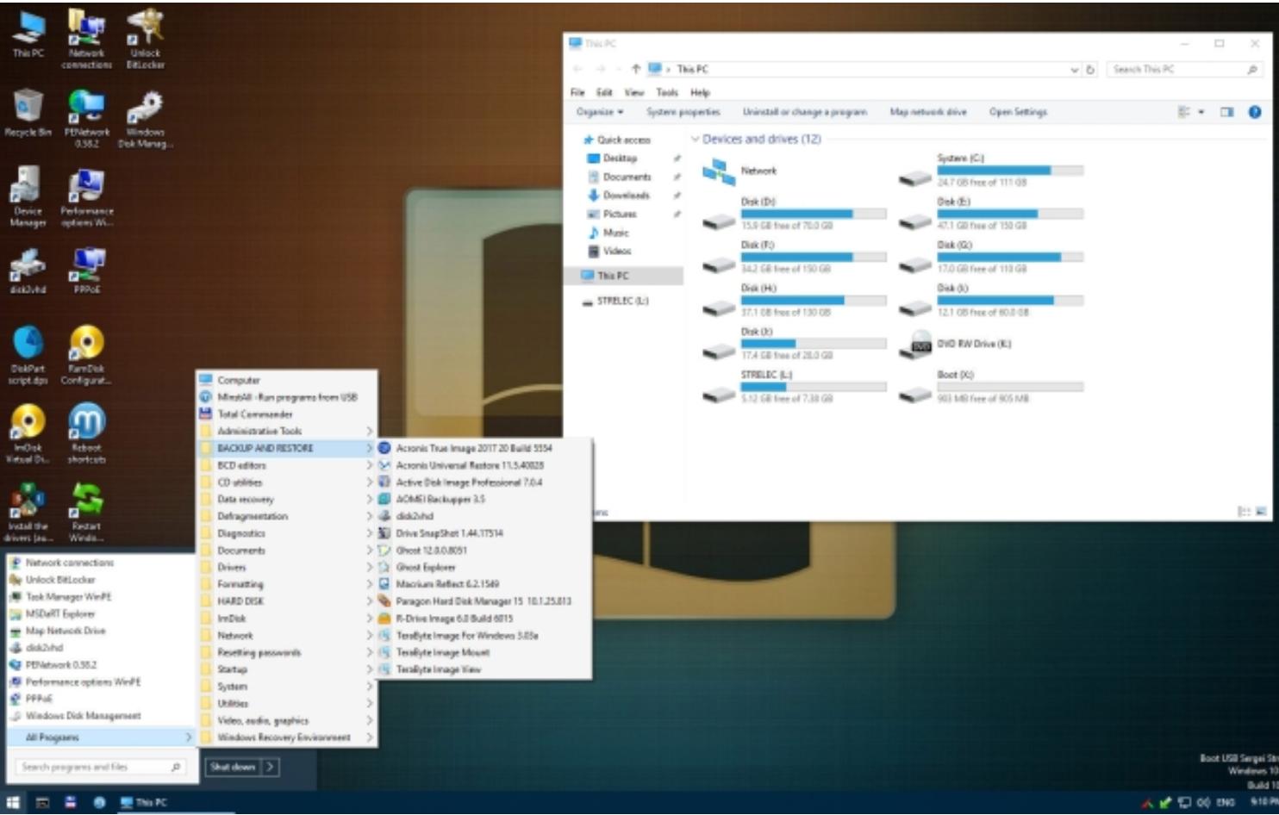Select Acronis True Image 2017 menu entry
Image resolution: width=1279 pixels, height=815 pixels.
pyautogui.click(x=474, y=448)
